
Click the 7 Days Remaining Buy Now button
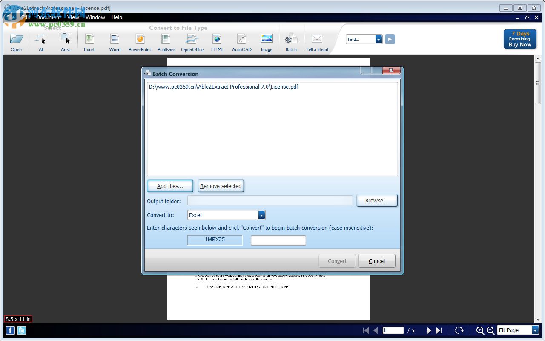point(520,39)
